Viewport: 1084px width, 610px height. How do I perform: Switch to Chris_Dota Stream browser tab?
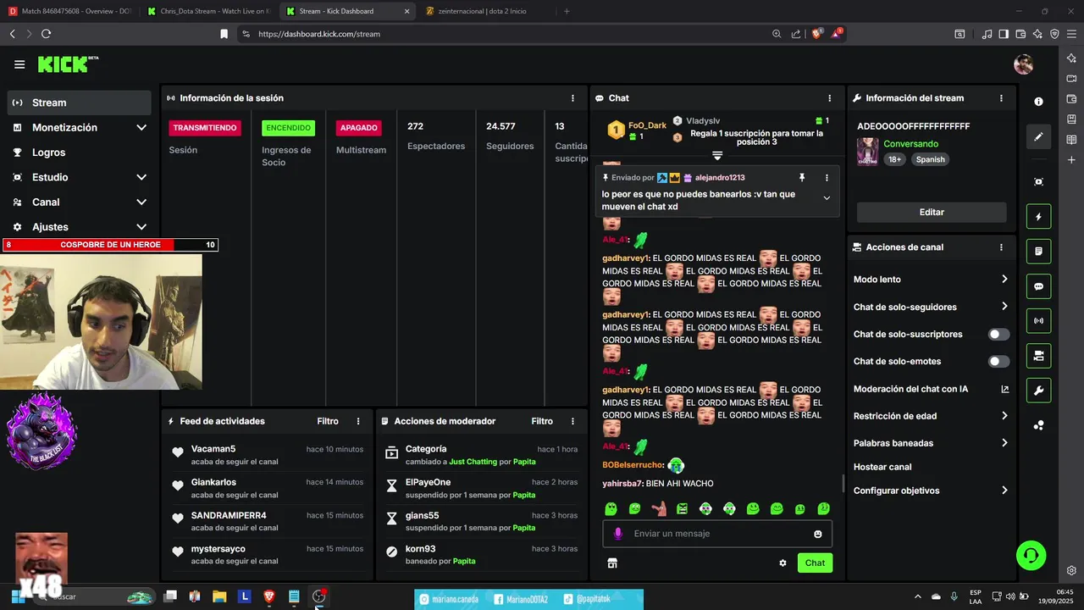[x=207, y=11]
